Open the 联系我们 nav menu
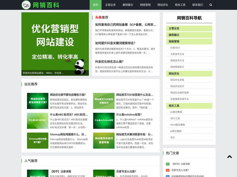The height and width of the screenshot is (177, 237). coord(197,5)
